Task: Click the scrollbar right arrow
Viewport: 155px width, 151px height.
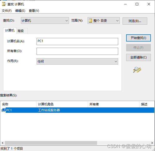Action: click(152, 143)
